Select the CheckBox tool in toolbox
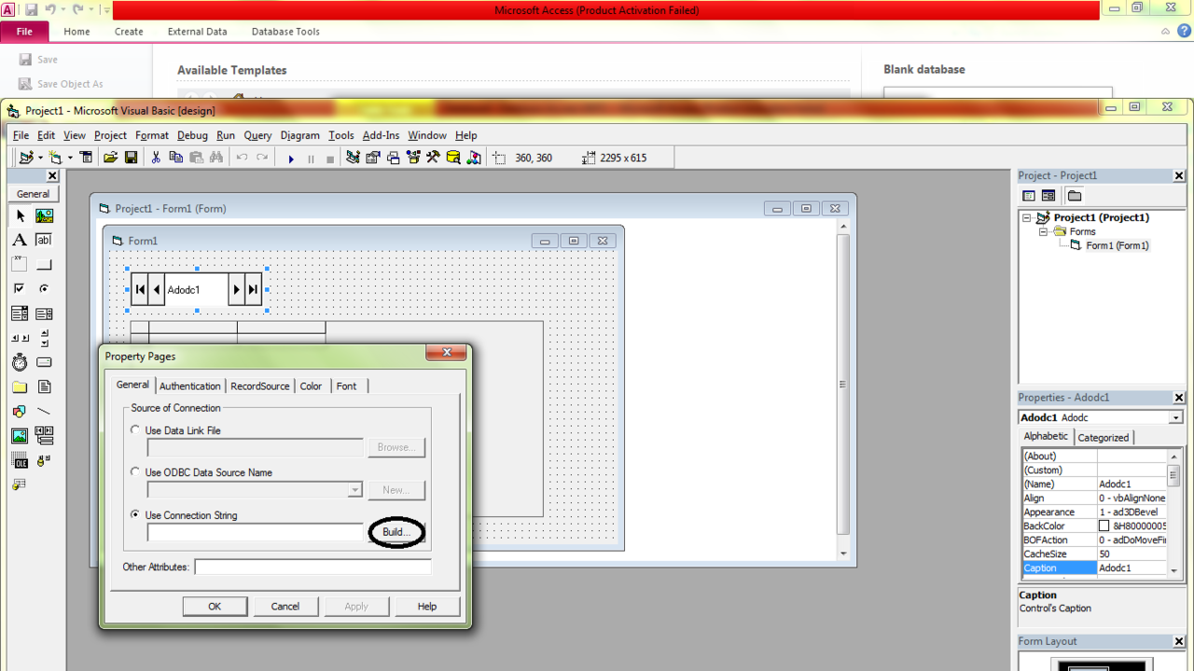 point(20,288)
